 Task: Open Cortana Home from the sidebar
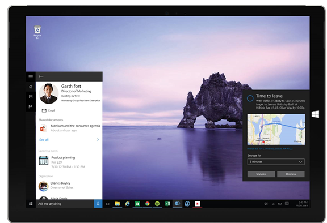(31, 87)
